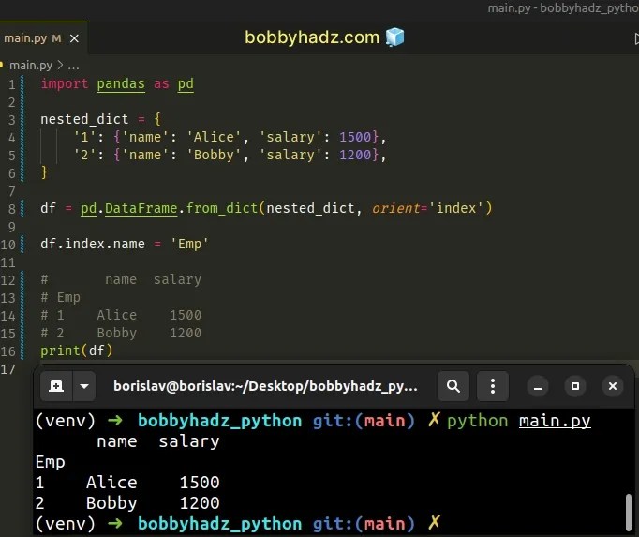Click the from_dict method call
Screen dimensions: 639x537
pyautogui.click(x=222, y=208)
